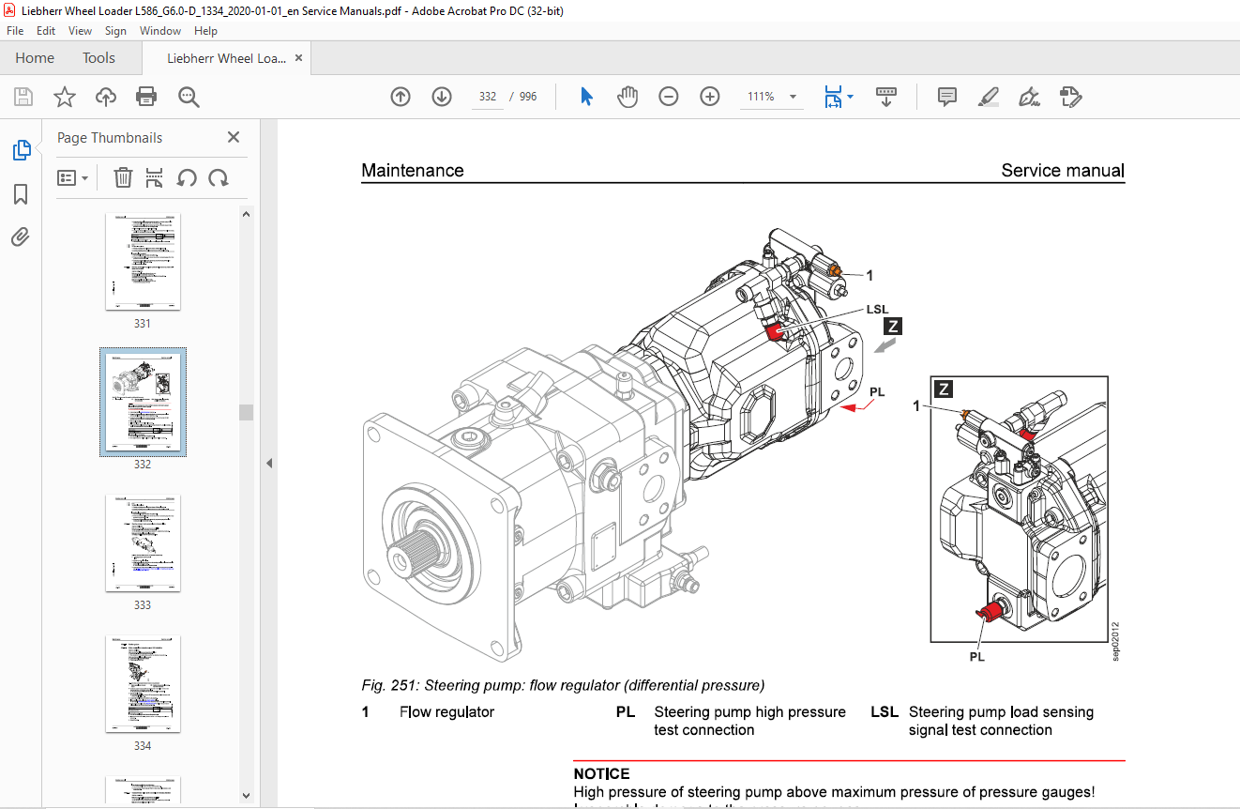1240x809 pixels.
Task: Click 'Steering pump load sensing signal' legend text
Action: (x=1001, y=721)
